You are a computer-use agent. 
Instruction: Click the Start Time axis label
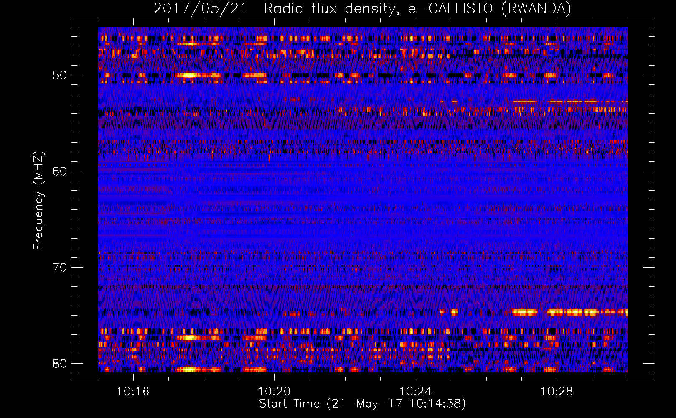(362, 404)
